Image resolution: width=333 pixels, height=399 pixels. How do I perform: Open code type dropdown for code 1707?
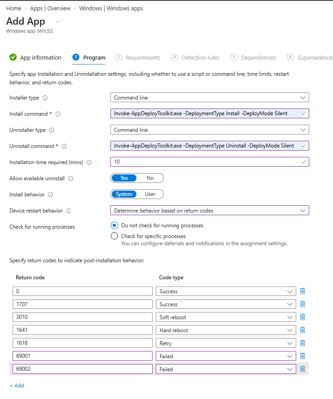[226, 304]
